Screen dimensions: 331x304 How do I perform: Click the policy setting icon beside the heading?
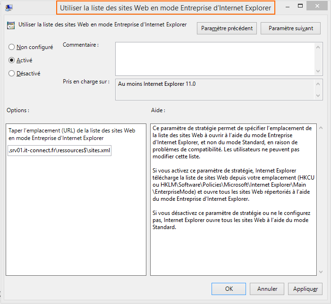click(10, 25)
